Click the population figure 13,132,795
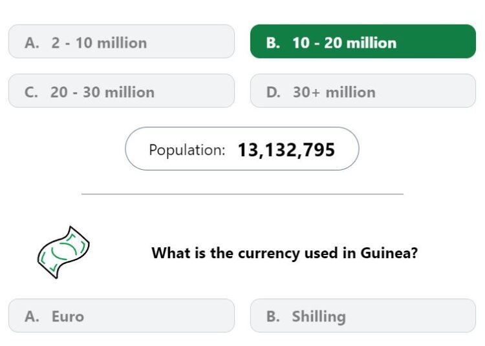This screenshot has height=346, width=485. coord(286,150)
